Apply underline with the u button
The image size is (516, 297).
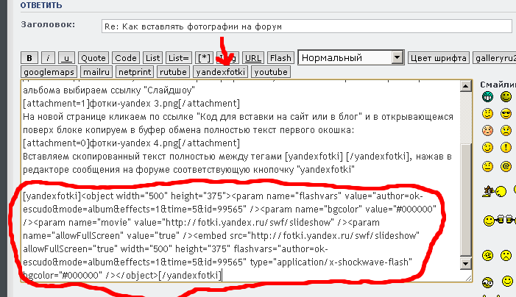67,57
